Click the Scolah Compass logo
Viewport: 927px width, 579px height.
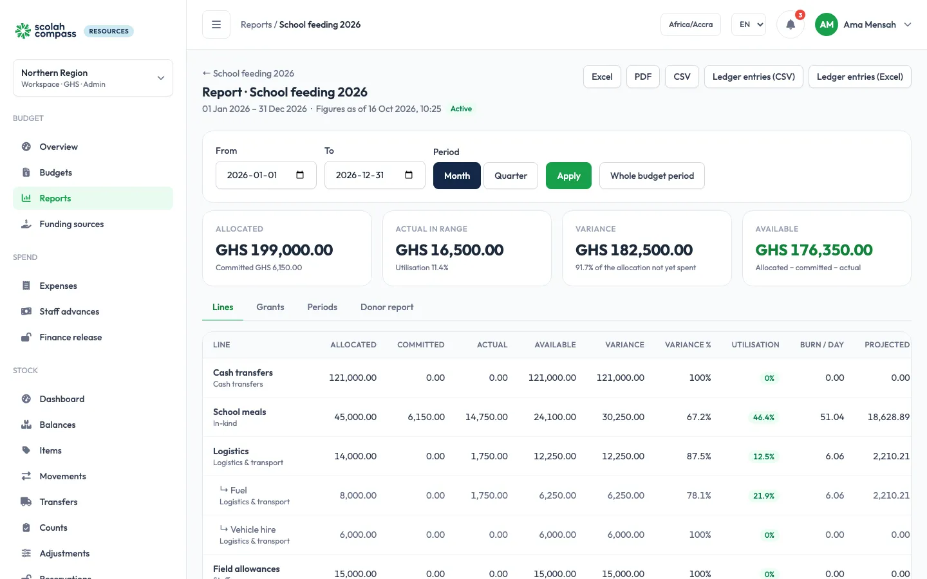pyautogui.click(x=46, y=30)
